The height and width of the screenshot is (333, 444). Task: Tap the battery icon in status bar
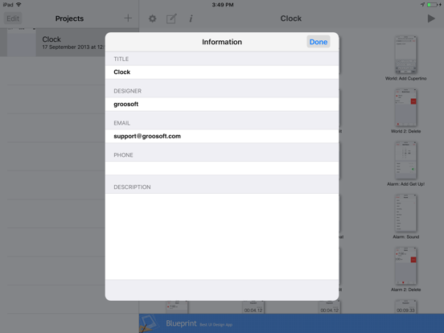(x=434, y=5)
